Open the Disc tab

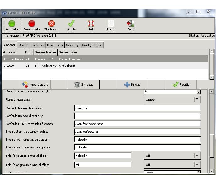pos(50,45)
